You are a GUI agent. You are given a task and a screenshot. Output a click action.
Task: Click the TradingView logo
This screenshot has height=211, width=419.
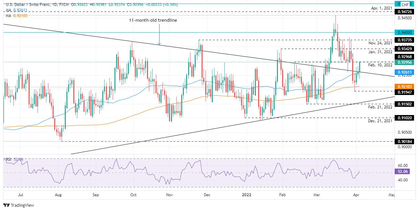(19, 205)
